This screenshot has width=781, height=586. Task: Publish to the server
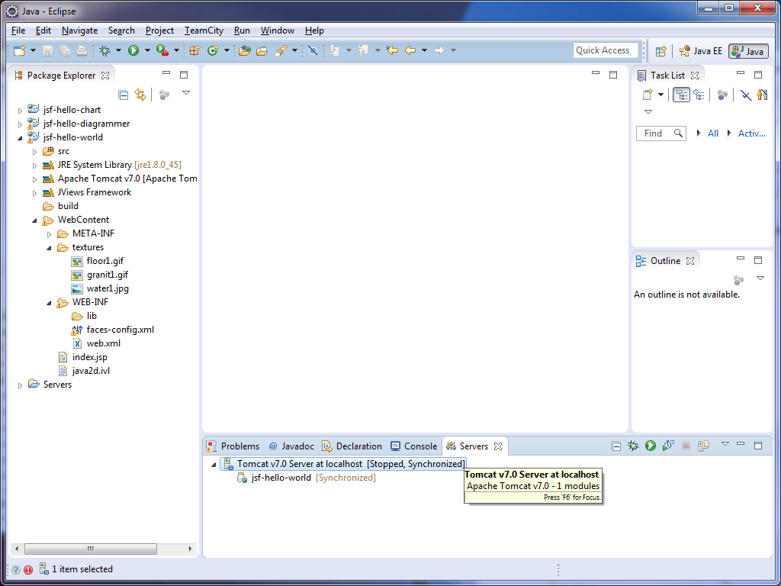pyautogui.click(x=703, y=446)
